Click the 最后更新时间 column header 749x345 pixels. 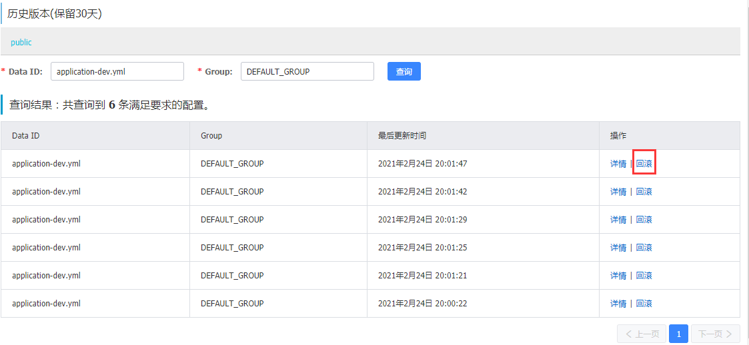pos(402,136)
